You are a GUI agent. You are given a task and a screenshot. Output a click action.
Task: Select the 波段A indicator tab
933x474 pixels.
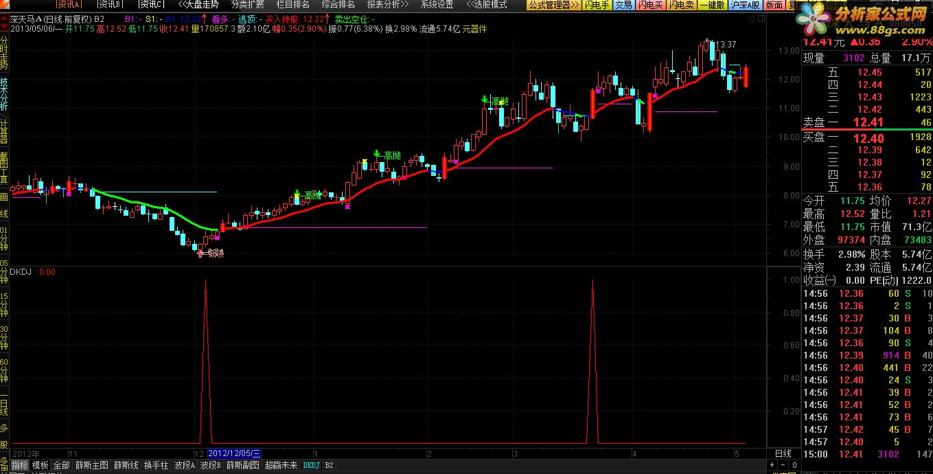point(185,465)
